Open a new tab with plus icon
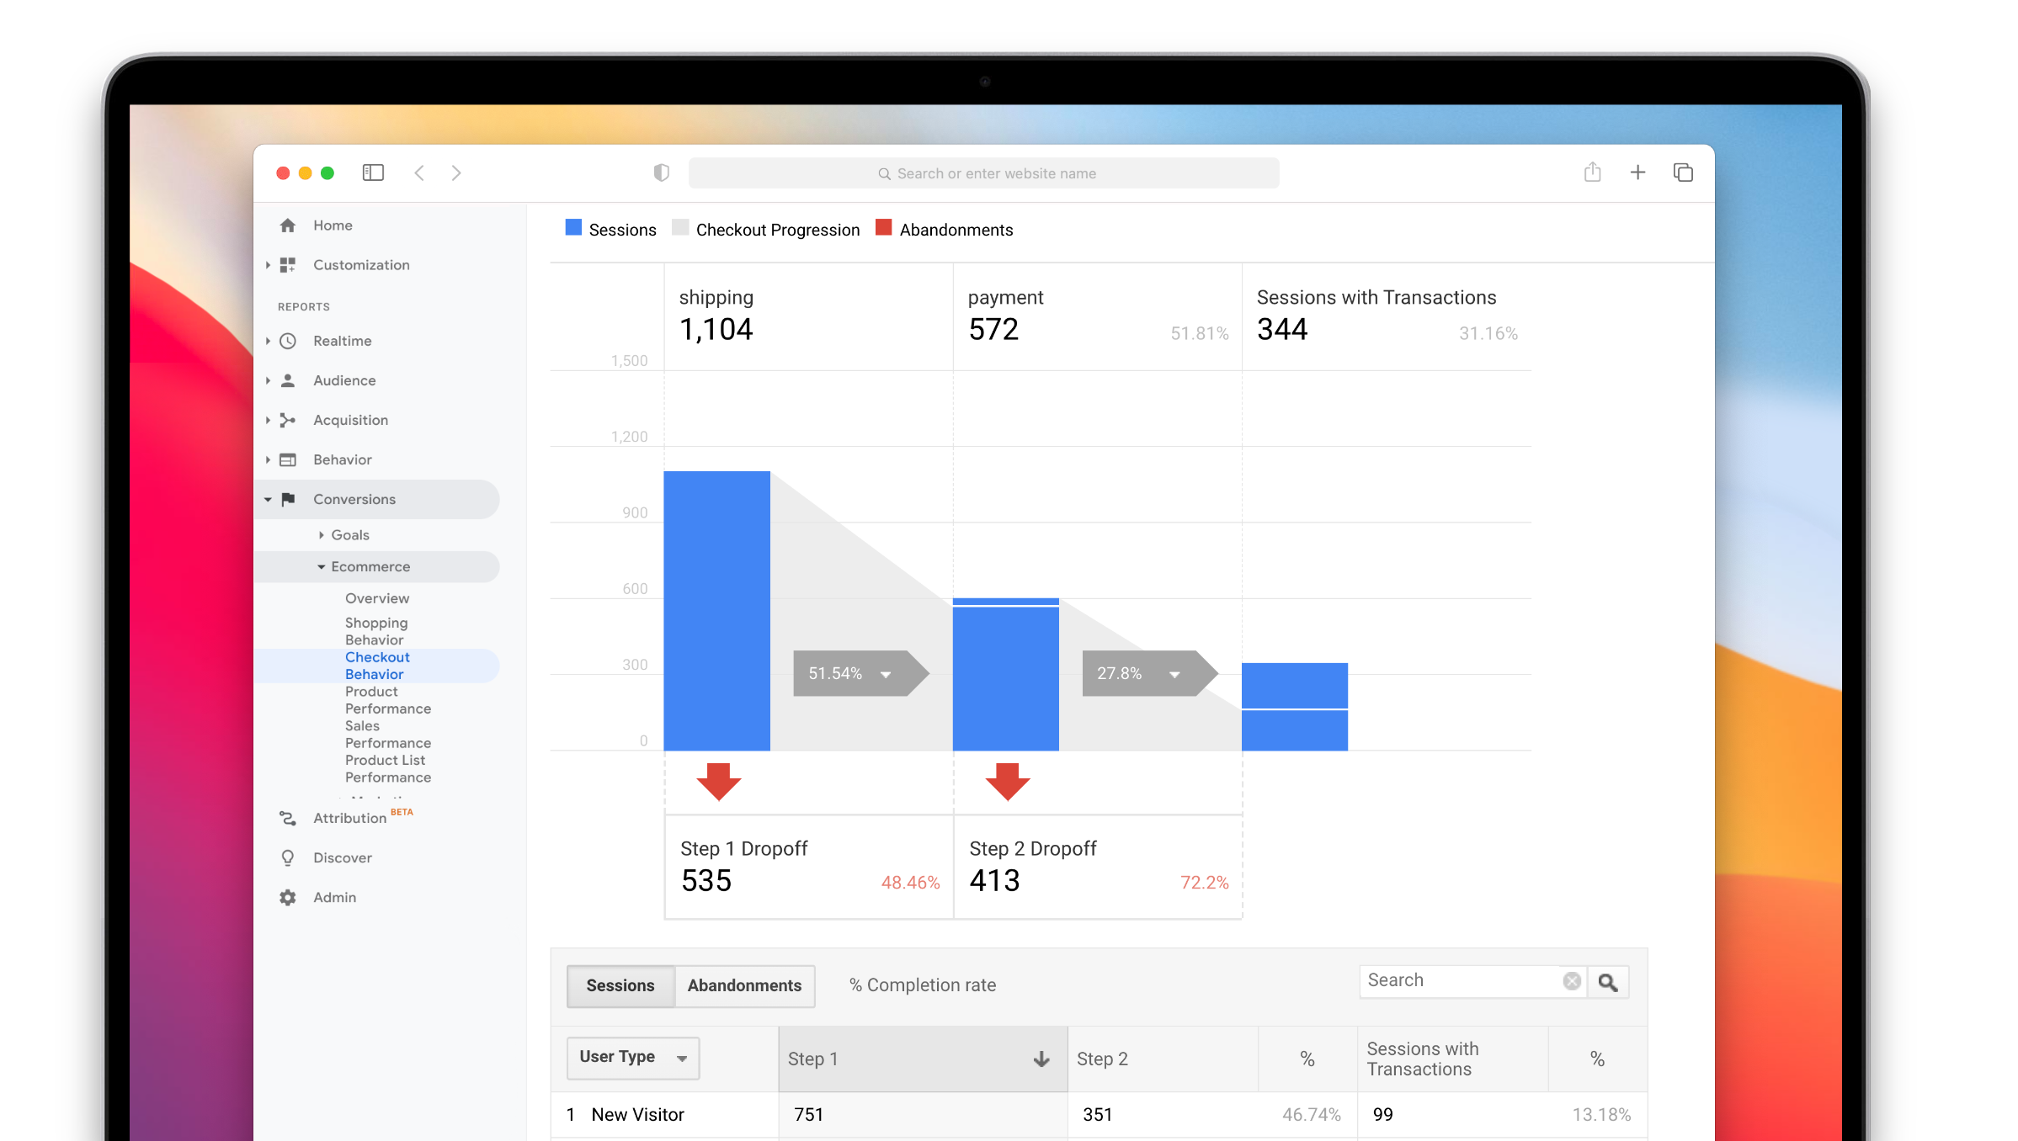 coord(1637,172)
